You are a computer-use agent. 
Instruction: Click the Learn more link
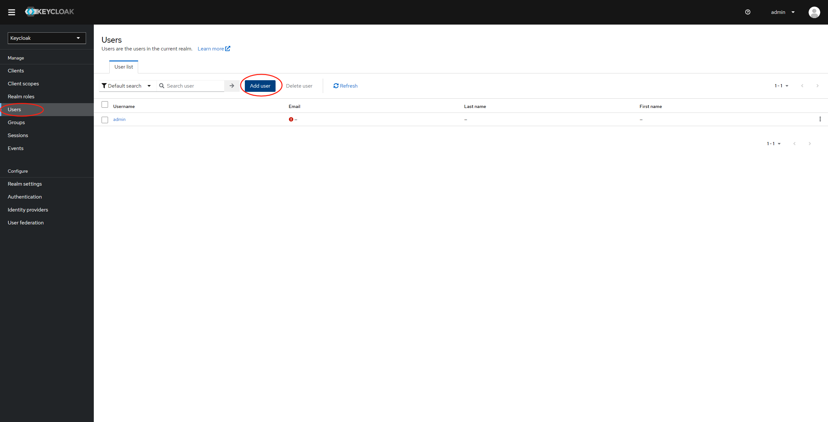click(212, 49)
